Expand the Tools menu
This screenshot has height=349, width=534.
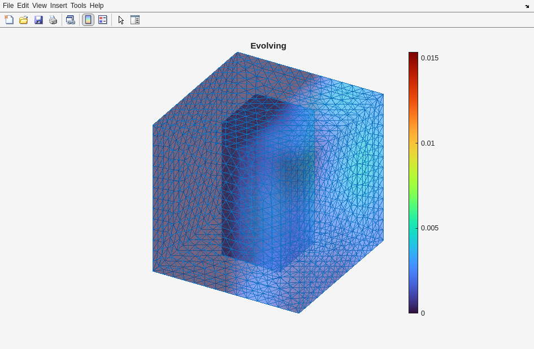[x=78, y=6]
